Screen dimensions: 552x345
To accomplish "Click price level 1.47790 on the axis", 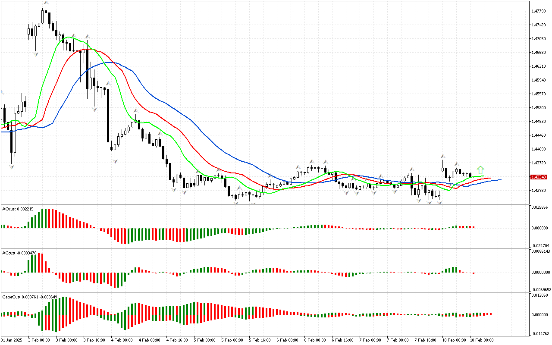I will [539, 11].
